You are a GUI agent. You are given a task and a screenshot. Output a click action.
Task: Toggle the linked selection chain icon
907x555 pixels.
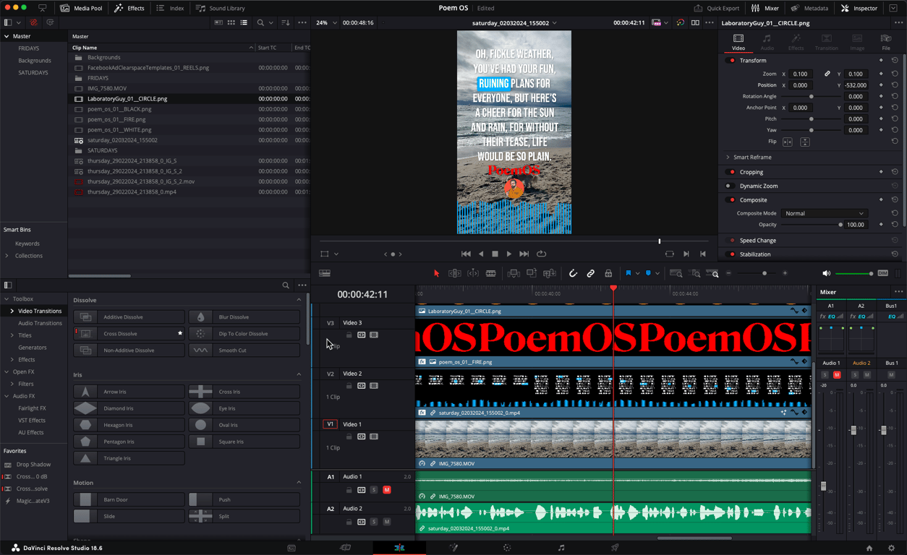pyautogui.click(x=591, y=273)
